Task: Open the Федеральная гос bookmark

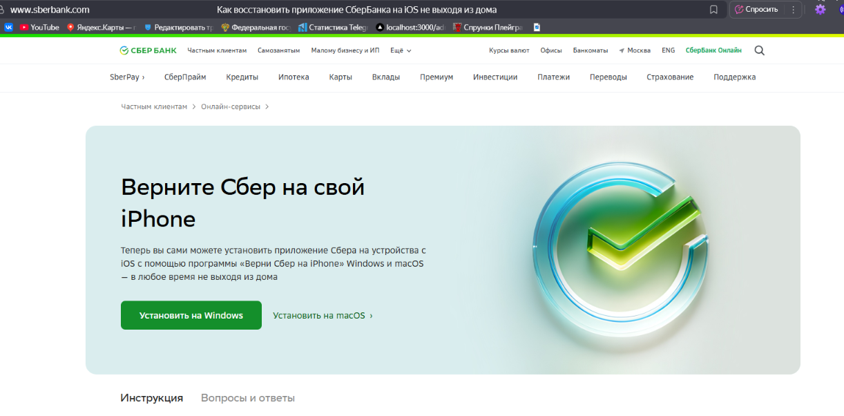Action: [x=256, y=28]
